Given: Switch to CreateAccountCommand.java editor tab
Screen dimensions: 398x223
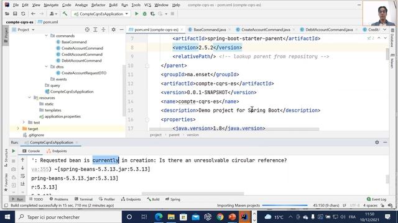Looking at the screenshot, I should 266,30.
